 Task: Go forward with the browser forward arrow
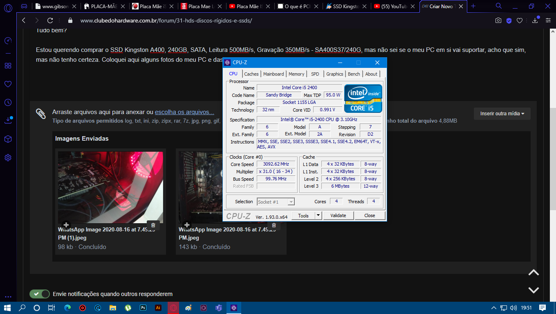click(37, 20)
